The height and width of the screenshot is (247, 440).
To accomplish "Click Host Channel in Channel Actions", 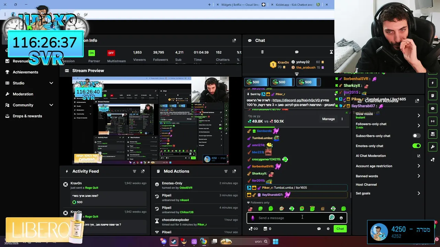I will tap(366, 185).
